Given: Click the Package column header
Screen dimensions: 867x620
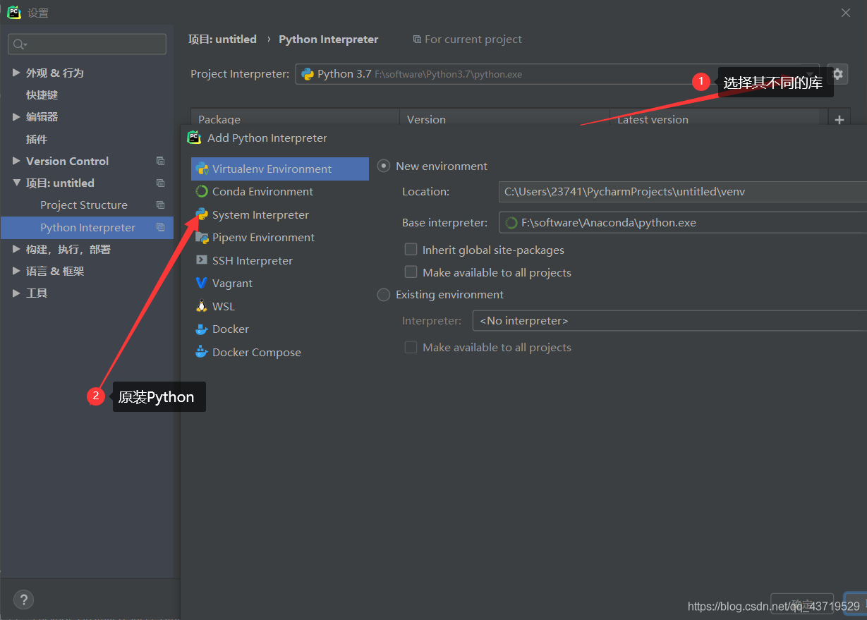Looking at the screenshot, I should [295, 118].
